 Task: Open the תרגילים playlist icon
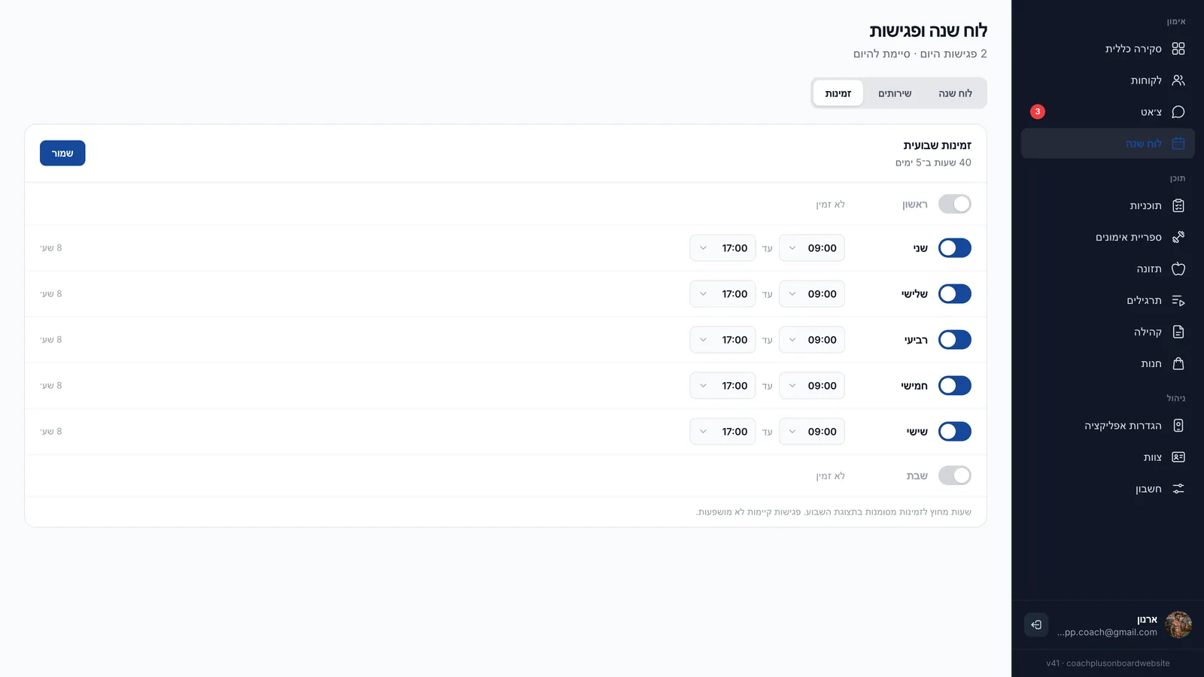pyautogui.click(x=1178, y=301)
